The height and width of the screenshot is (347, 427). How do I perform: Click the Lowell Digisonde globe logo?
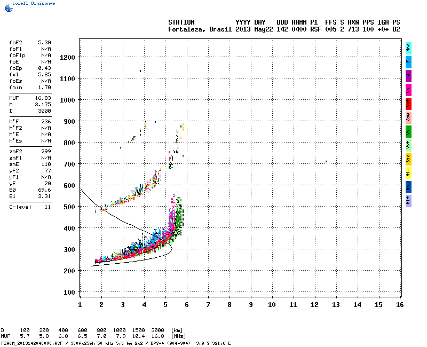point(7,7)
